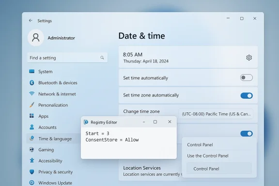
Task: Go back with the Settings back arrow
Action: (31, 20)
